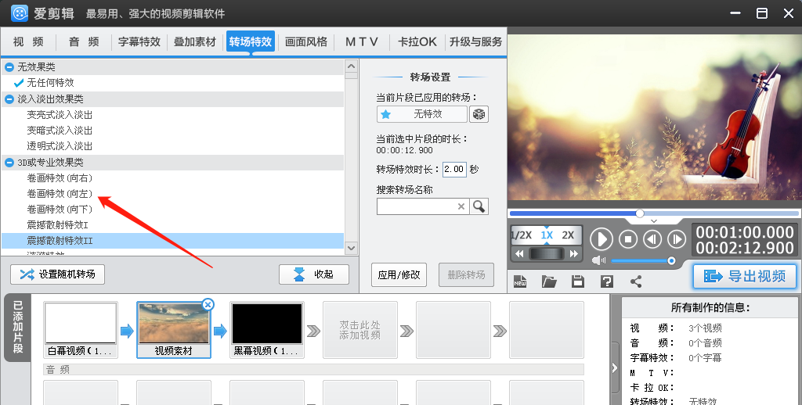Open the 卡拉OK tab
This screenshot has width=802, height=405.
(x=417, y=42)
